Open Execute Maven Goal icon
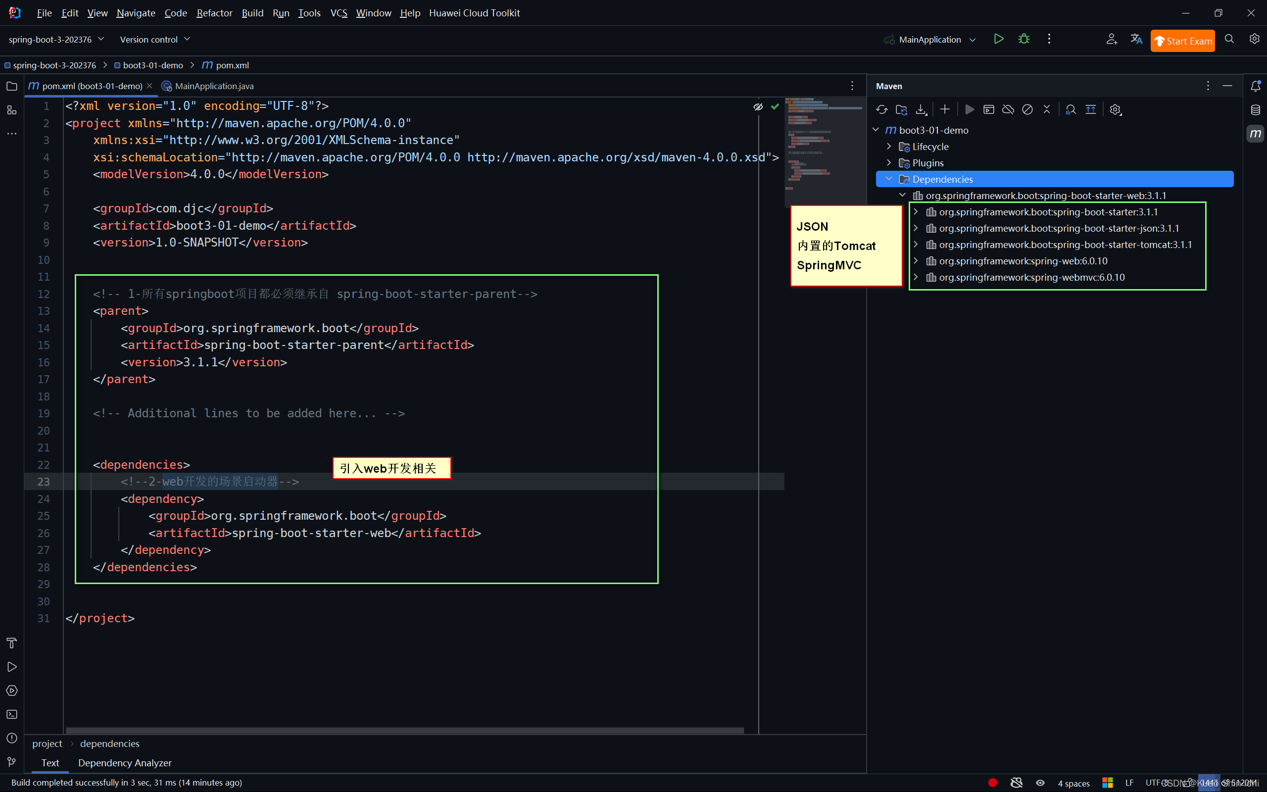Image resolution: width=1267 pixels, height=792 pixels. pyautogui.click(x=988, y=109)
